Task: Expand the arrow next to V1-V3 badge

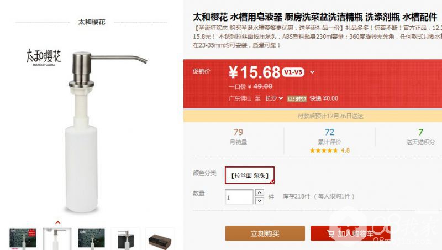Action: 312,72
